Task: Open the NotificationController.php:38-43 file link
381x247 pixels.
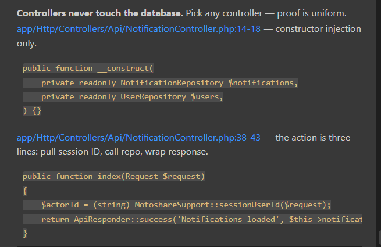Action: pos(138,138)
